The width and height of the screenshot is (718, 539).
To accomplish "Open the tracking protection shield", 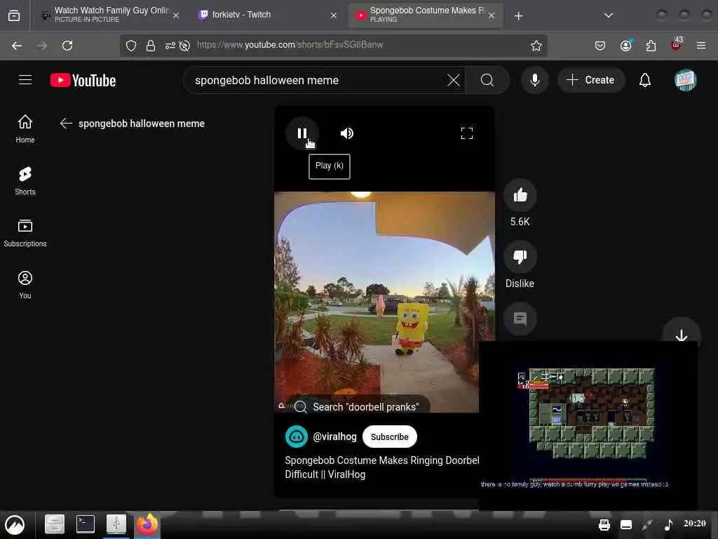I will [x=131, y=46].
